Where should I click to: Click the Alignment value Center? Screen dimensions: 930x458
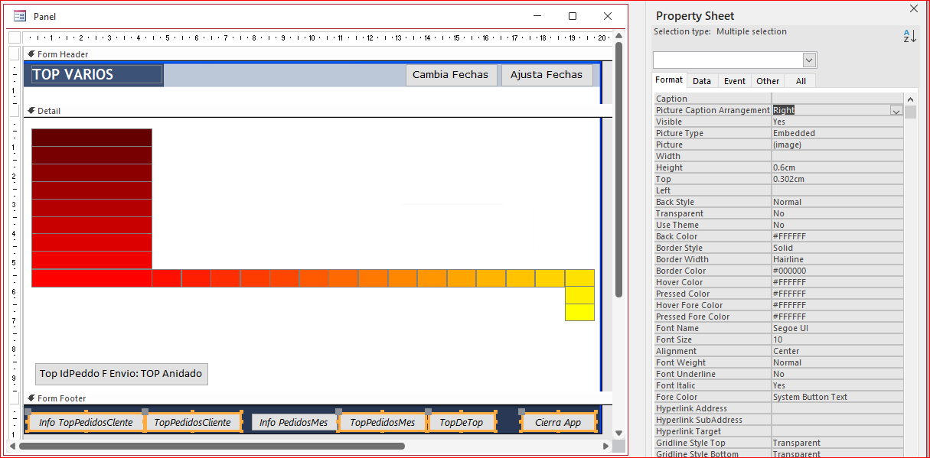(x=837, y=351)
